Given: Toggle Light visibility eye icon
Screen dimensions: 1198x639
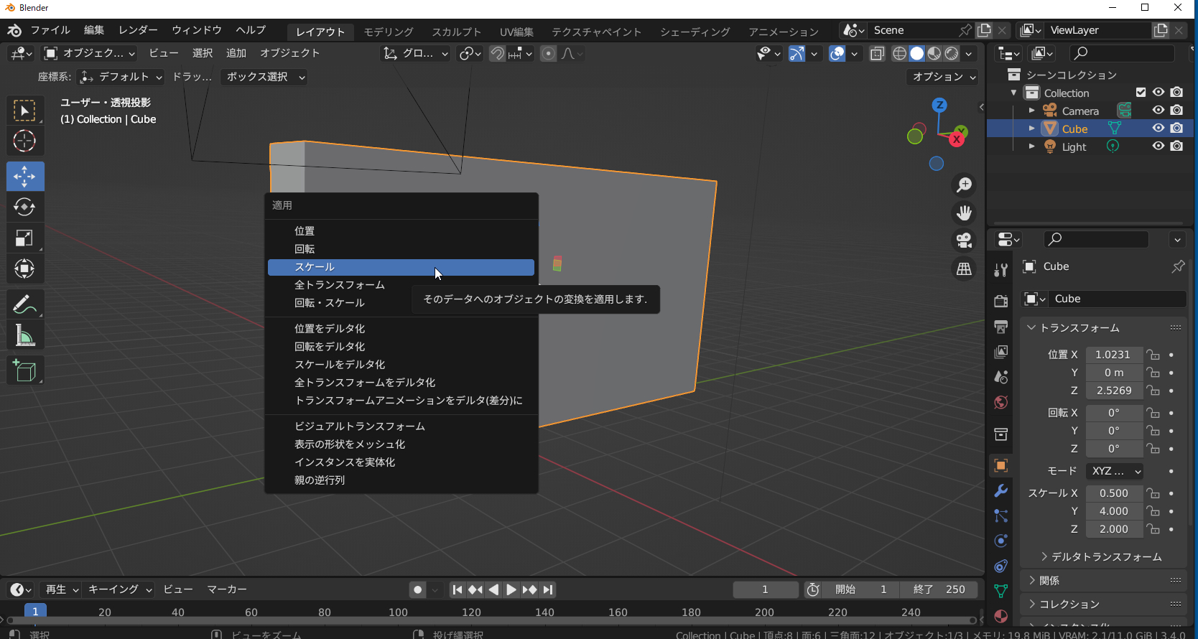Looking at the screenshot, I should (x=1158, y=146).
